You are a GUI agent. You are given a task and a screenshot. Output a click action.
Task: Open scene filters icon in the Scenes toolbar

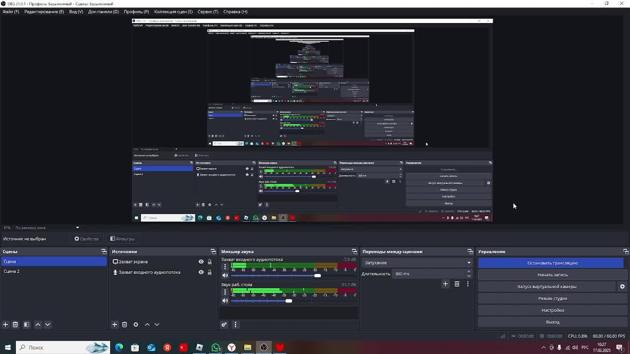pos(27,324)
